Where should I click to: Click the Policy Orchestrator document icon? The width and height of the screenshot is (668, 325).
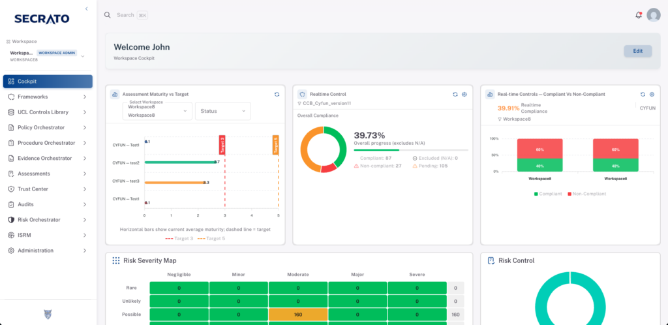(x=11, y=127)
